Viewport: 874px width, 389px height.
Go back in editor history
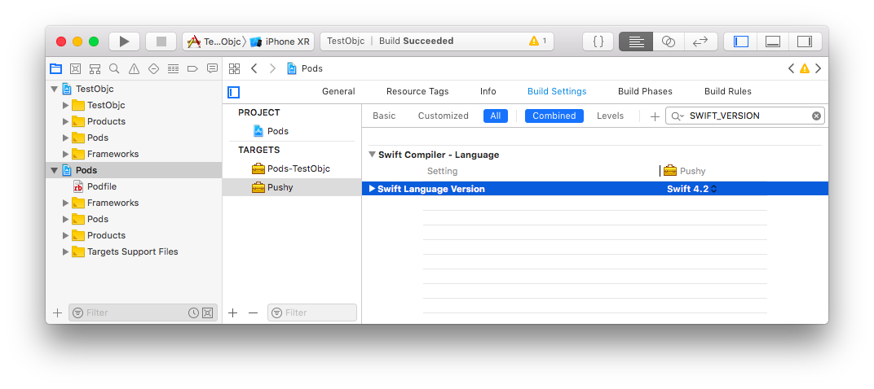click(254, 68)
